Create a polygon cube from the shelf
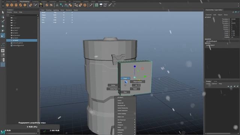This screenshot has height=135, width=240. coord(12,5)
